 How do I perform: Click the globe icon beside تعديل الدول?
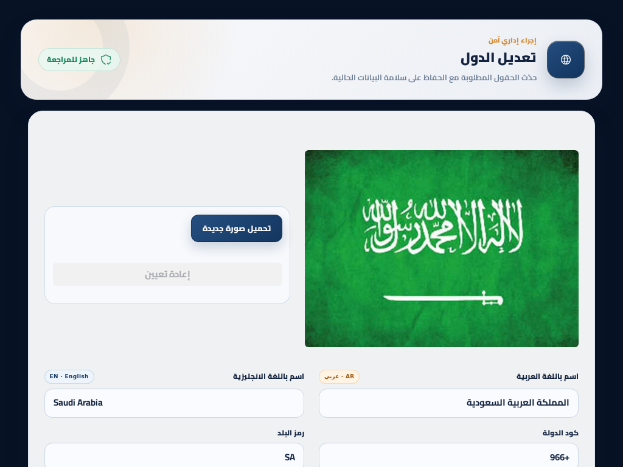coord(565,60)
